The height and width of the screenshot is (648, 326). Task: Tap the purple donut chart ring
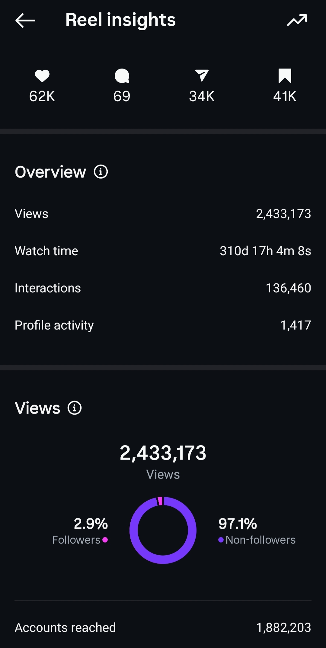(x=163, y=530)
